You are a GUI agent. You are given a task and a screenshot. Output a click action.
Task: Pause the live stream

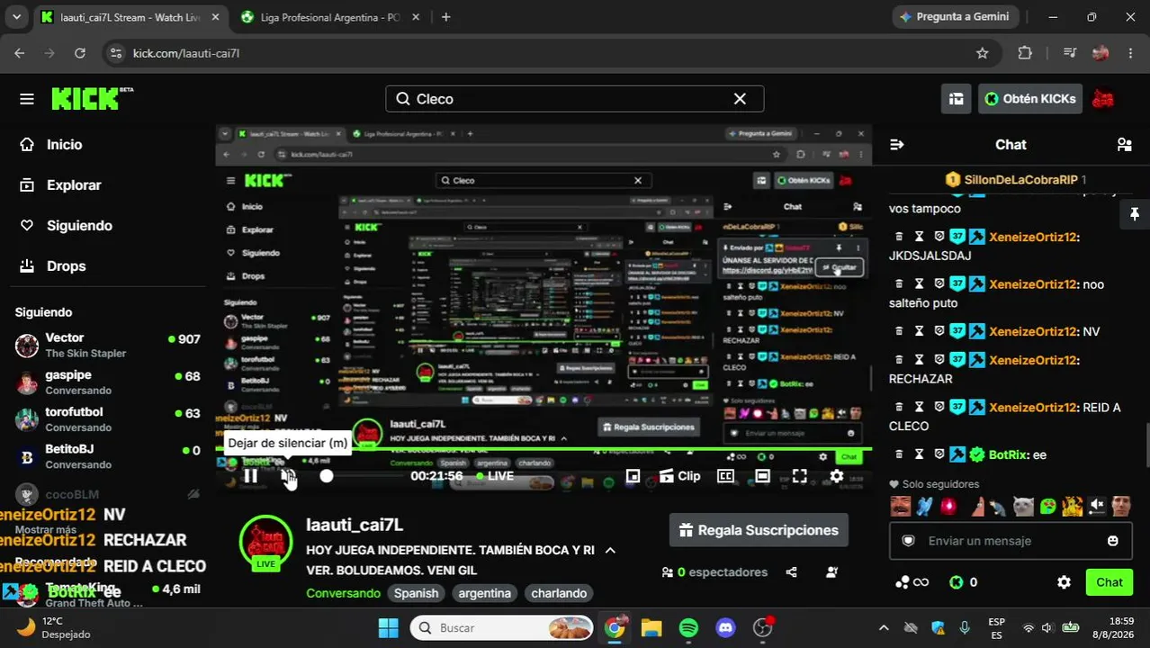[x=250, y=476]
